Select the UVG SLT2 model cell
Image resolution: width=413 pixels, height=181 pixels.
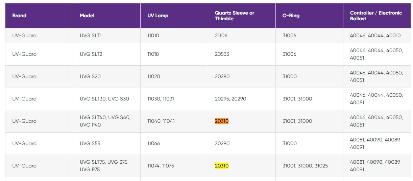[91, 54]
